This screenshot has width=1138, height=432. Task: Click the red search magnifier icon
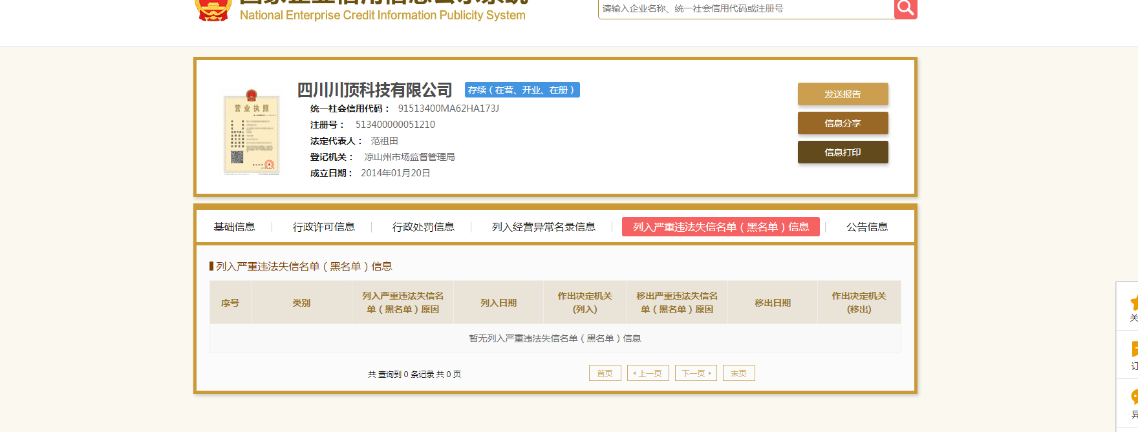point(905,8)
